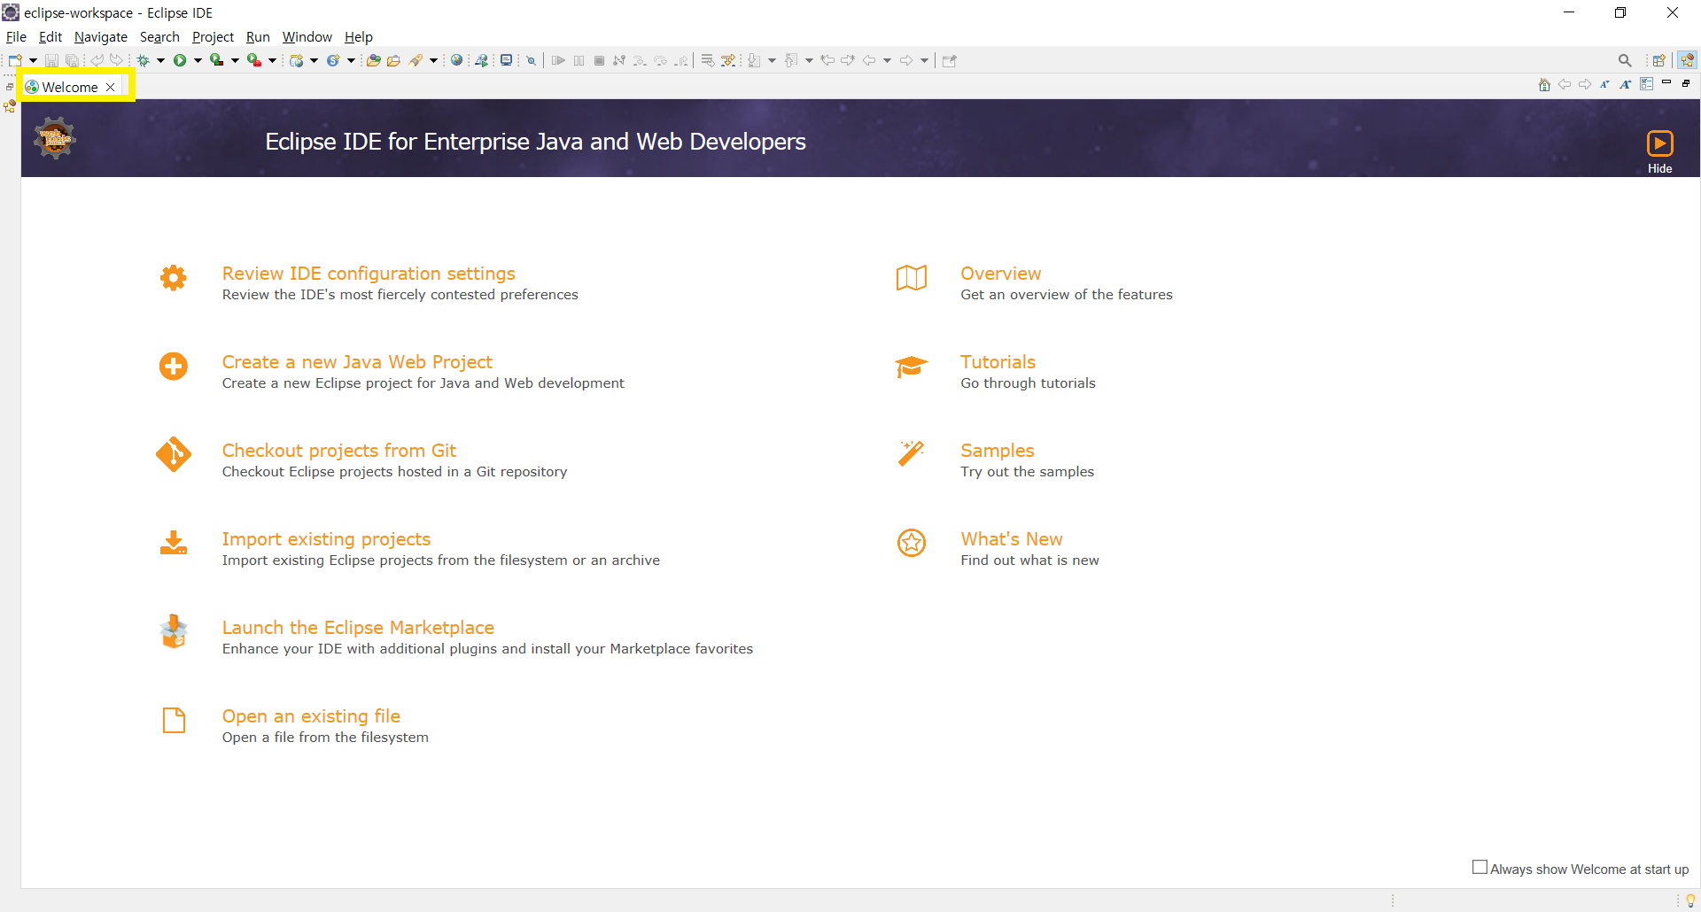Open Review IDE configuration settings link
This screenshot has height=912, width=1701.
coord(369,274)
